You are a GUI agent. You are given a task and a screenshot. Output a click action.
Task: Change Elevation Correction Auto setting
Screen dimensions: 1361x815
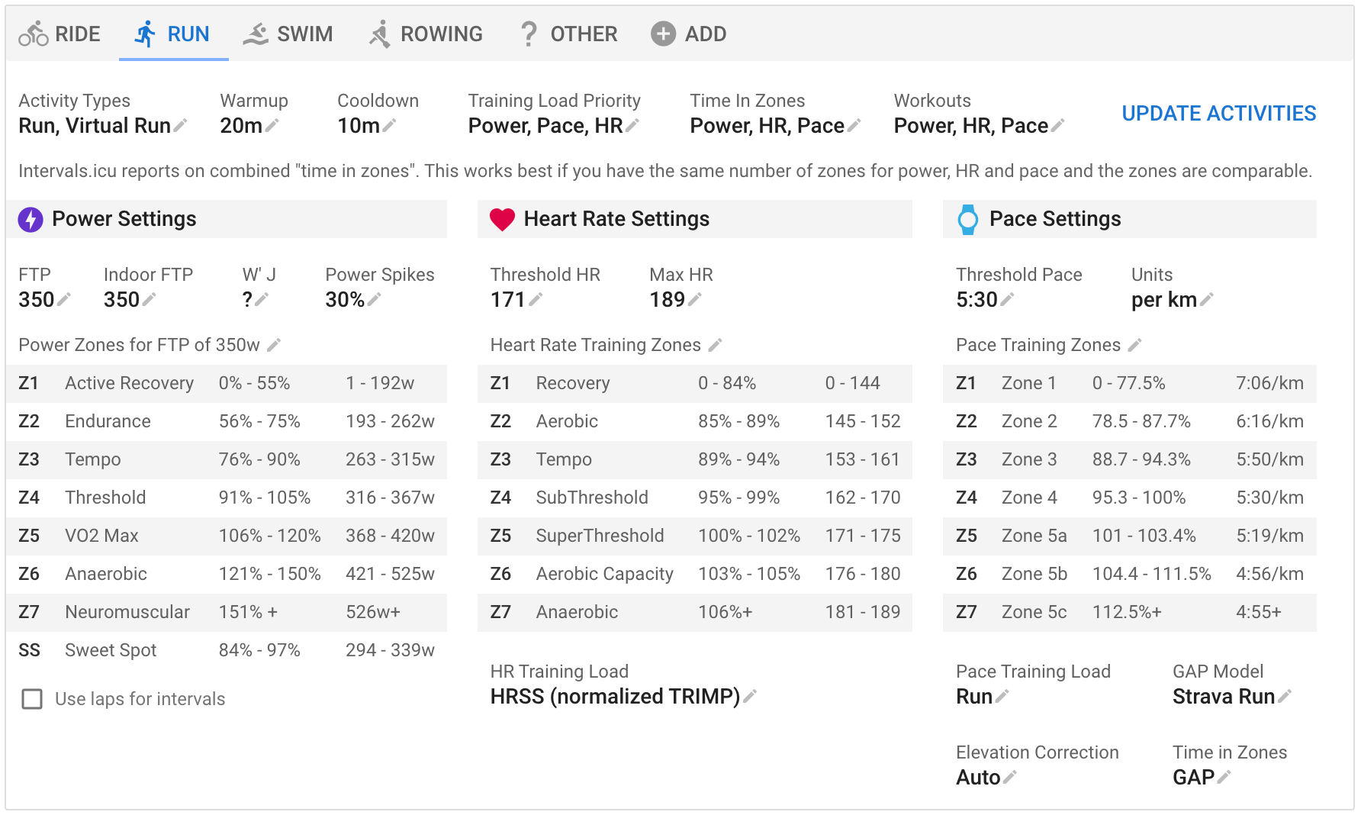pos(1010,778)
